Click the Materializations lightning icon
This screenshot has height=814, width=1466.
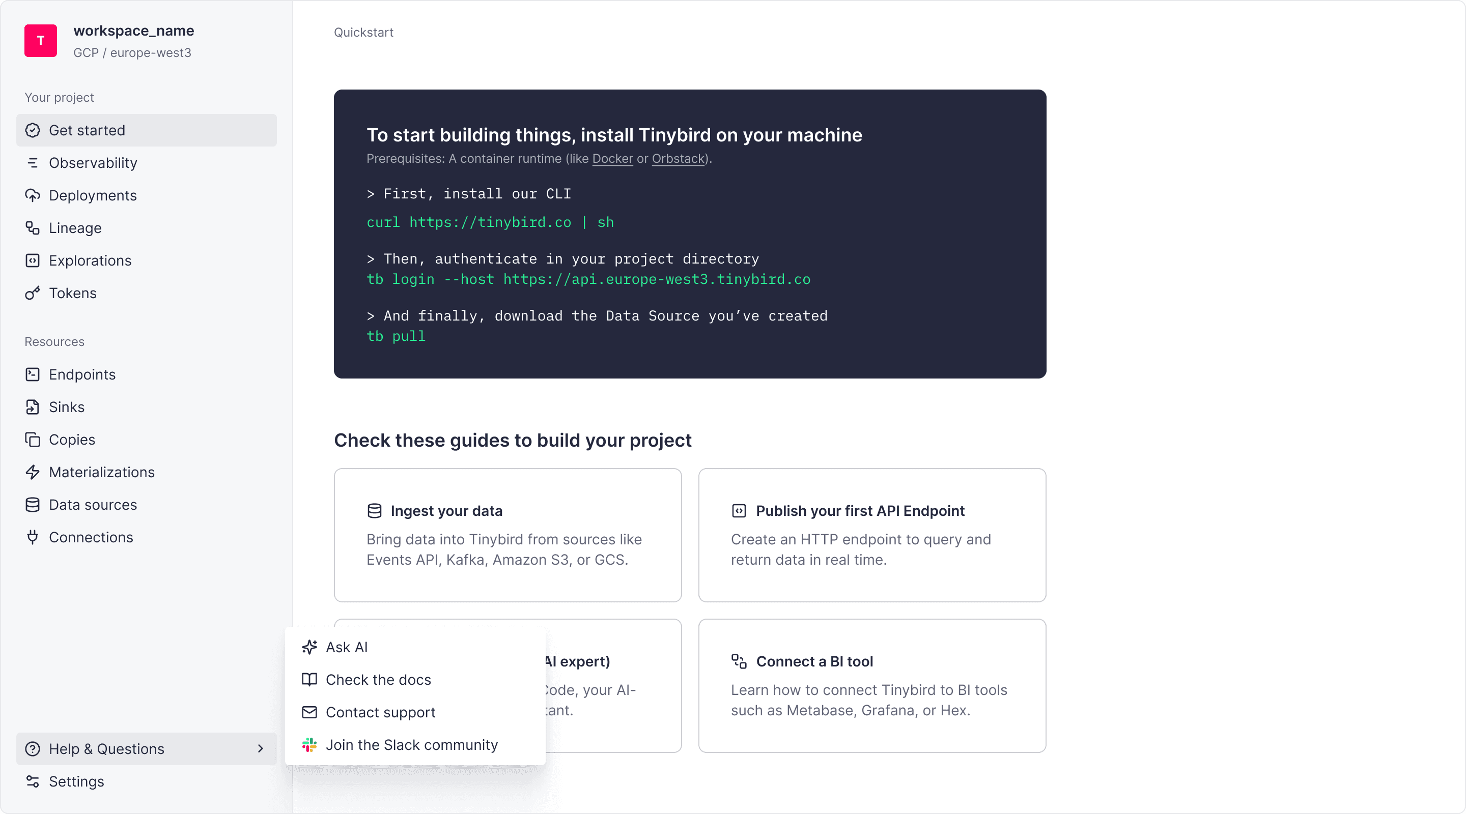coord(33,472)
